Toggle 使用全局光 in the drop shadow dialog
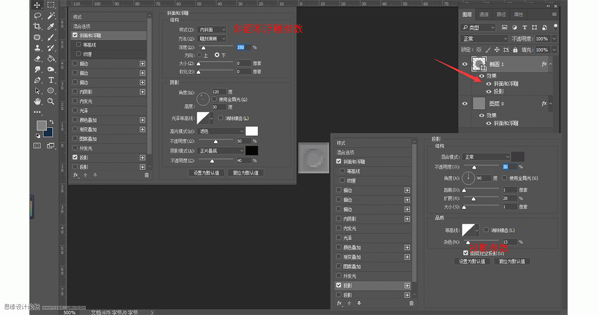Image resolution: width=598 pixels, height=315 pixels. [x=505, y=178]
